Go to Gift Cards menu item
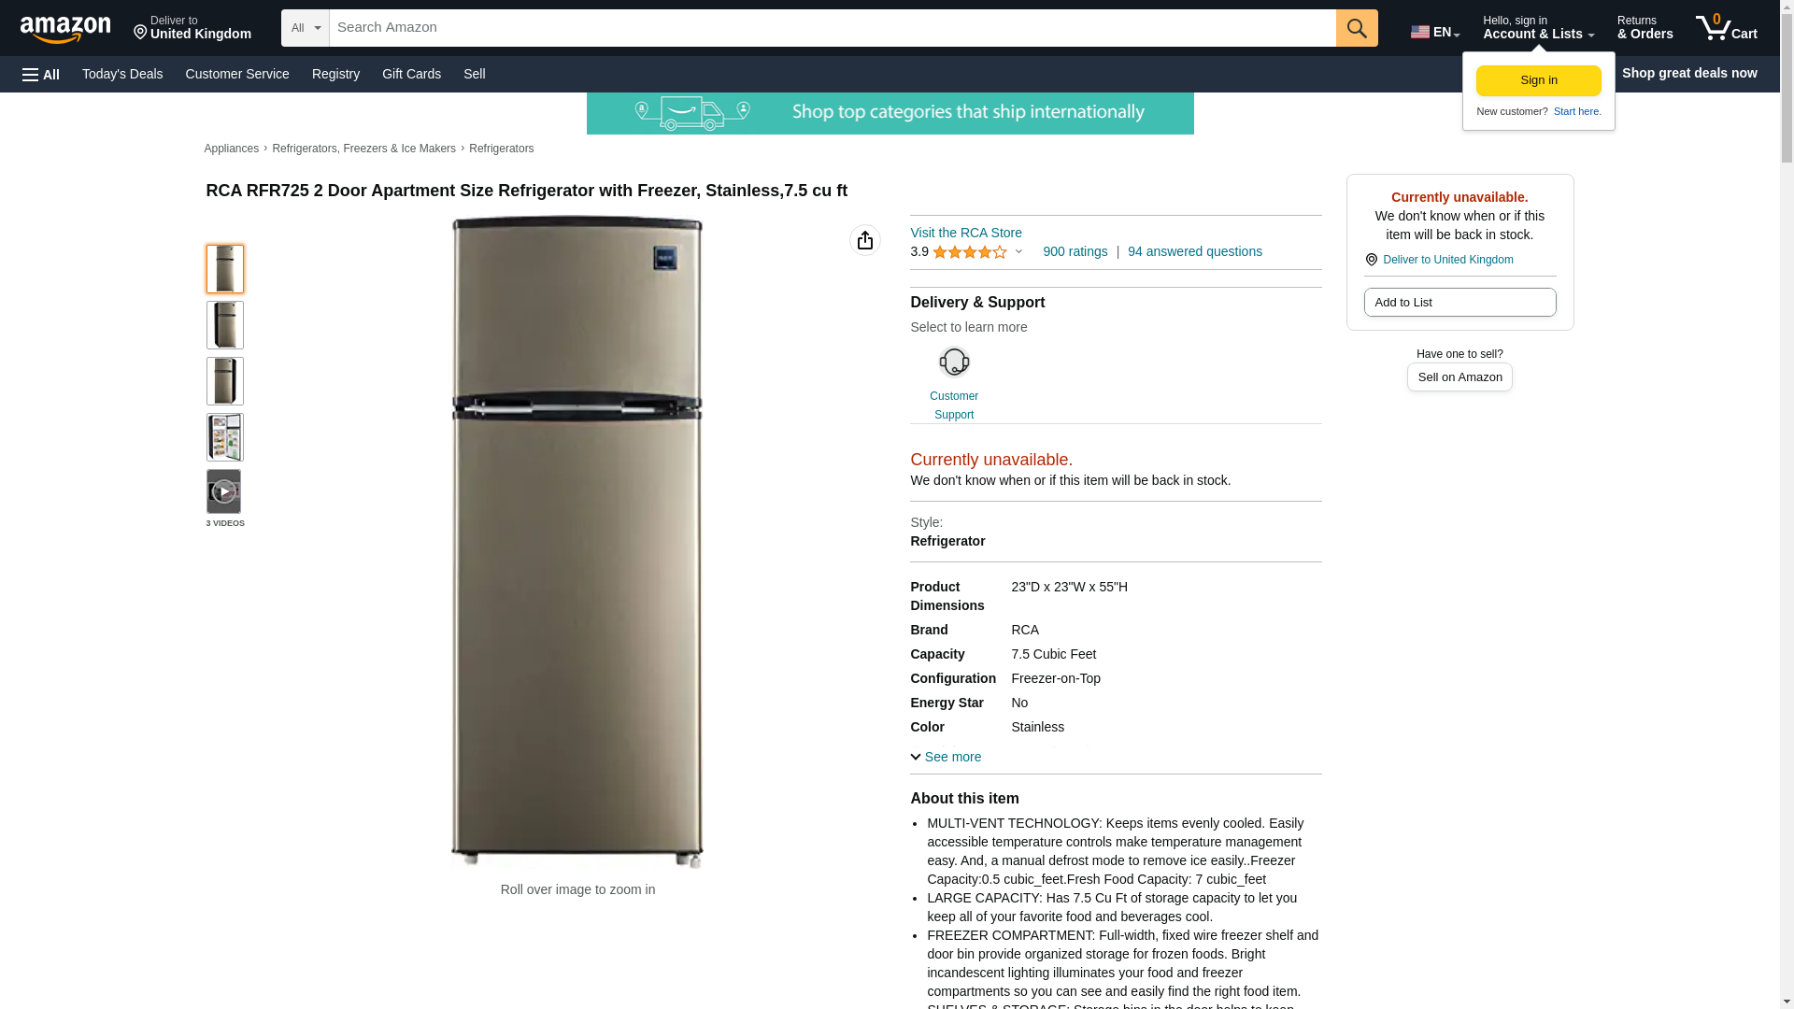Viewport: 1794px width, 1009px height. click(x=411, y=74)
